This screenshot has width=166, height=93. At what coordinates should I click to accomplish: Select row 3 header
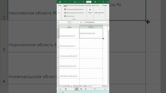pyautogui.click(x=58, y=43)
